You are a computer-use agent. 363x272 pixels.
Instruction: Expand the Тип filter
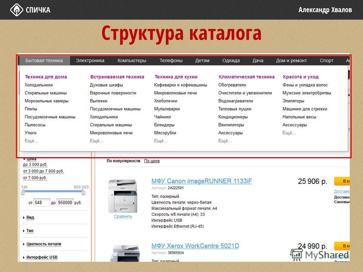[29, 230]
